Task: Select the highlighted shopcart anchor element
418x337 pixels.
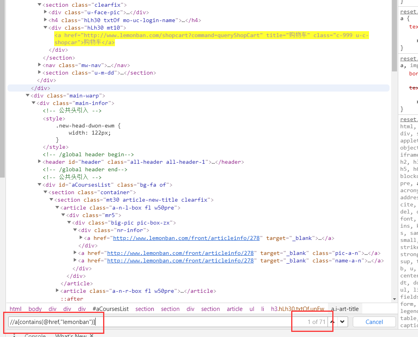Action: (158, 35)
